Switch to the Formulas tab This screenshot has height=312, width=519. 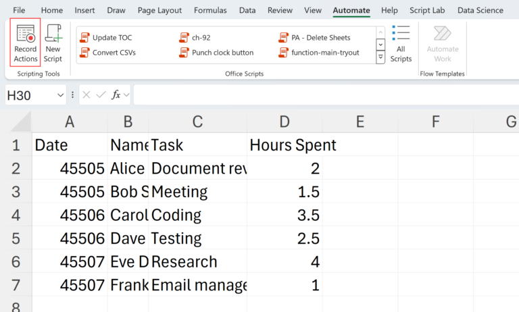click(210, 10)
